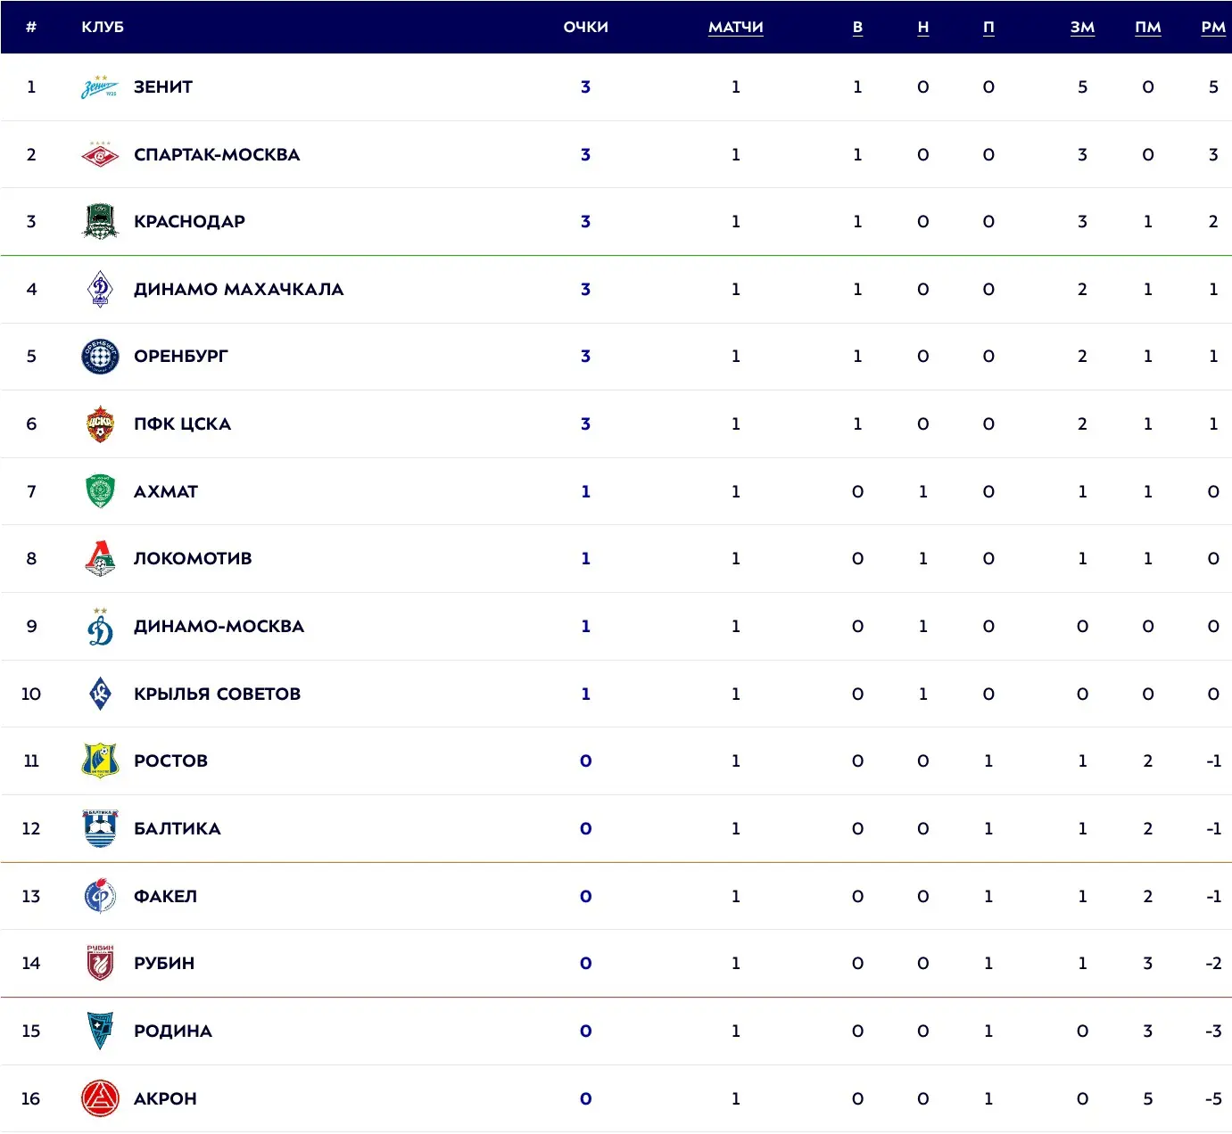Sort table by МАТЧИ column header
This screenshot has width=1232, height=1134.
[736, 27]
